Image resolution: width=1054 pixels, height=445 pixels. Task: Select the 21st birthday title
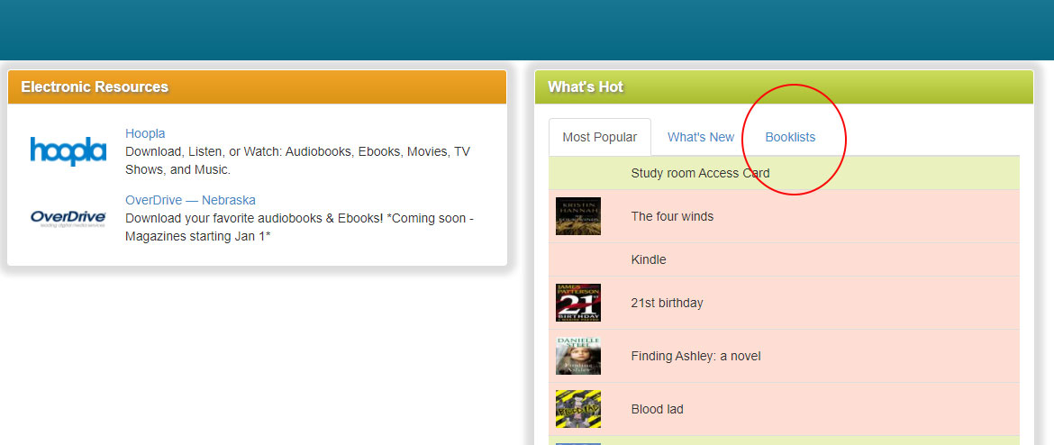click(667, 303)
